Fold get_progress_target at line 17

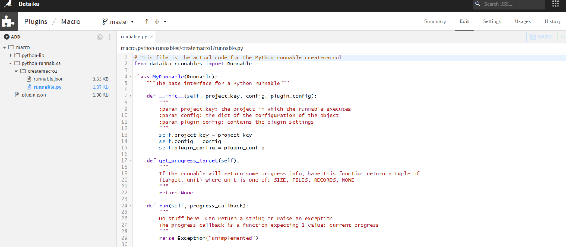131,160
